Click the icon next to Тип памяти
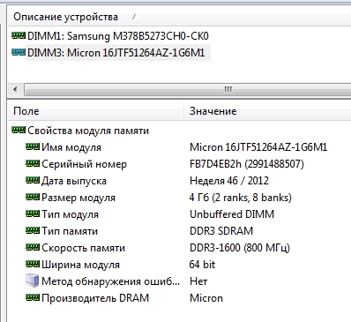This screenshot has width=351, height=322. tap(33, 230)
